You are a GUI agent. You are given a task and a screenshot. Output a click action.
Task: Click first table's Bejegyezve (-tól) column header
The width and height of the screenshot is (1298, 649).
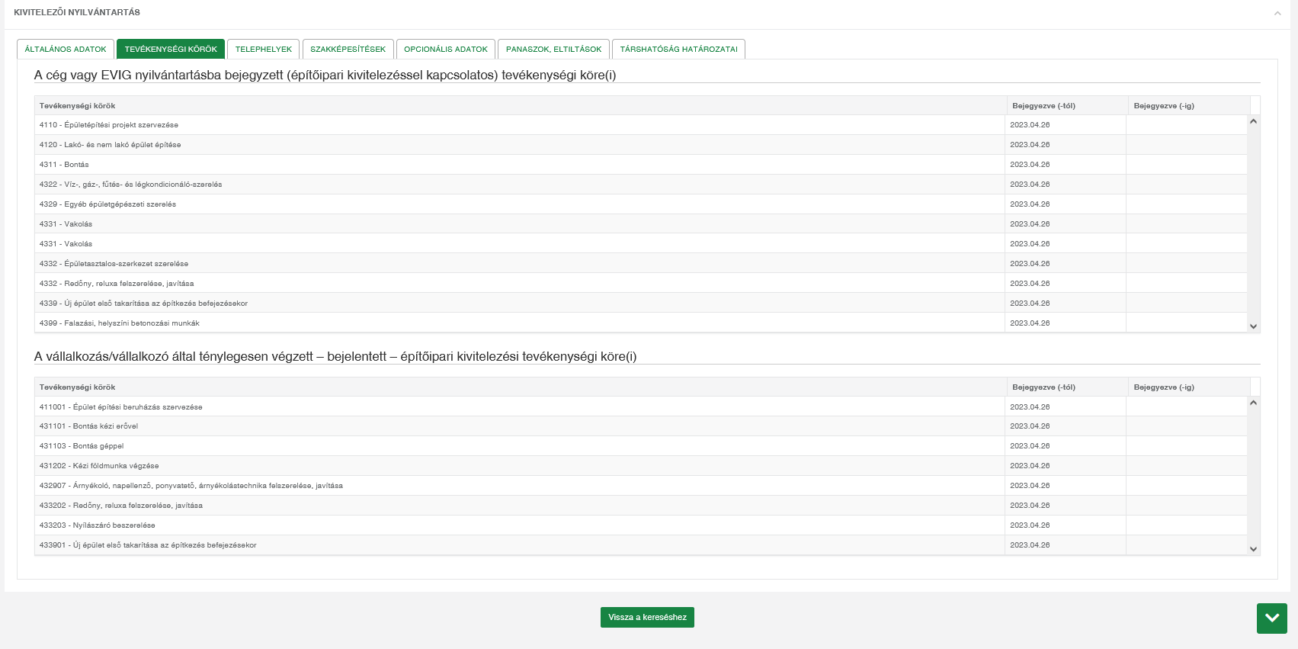click(1043, 106)
